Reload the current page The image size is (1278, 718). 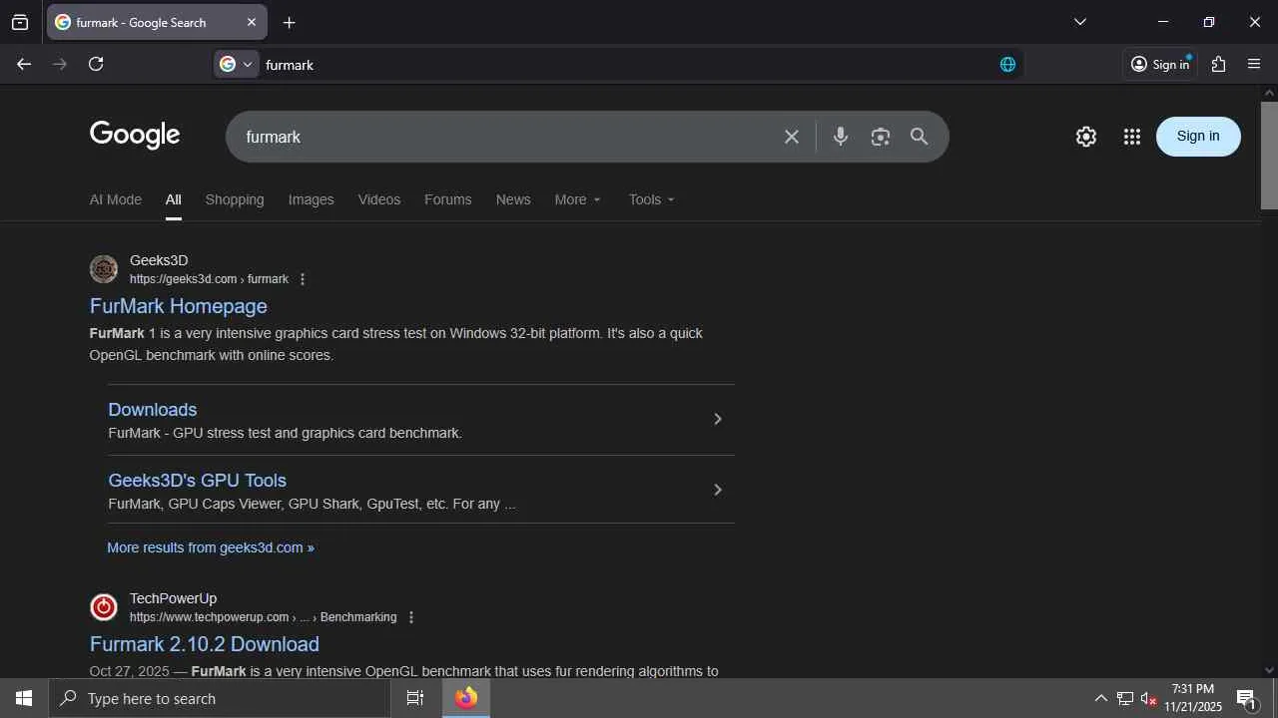point(96,64)
